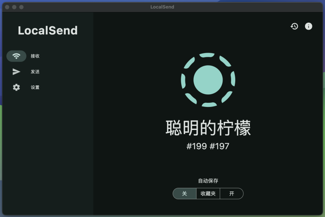Click the device name 聪明的柠檬

[x=208, y=128]
